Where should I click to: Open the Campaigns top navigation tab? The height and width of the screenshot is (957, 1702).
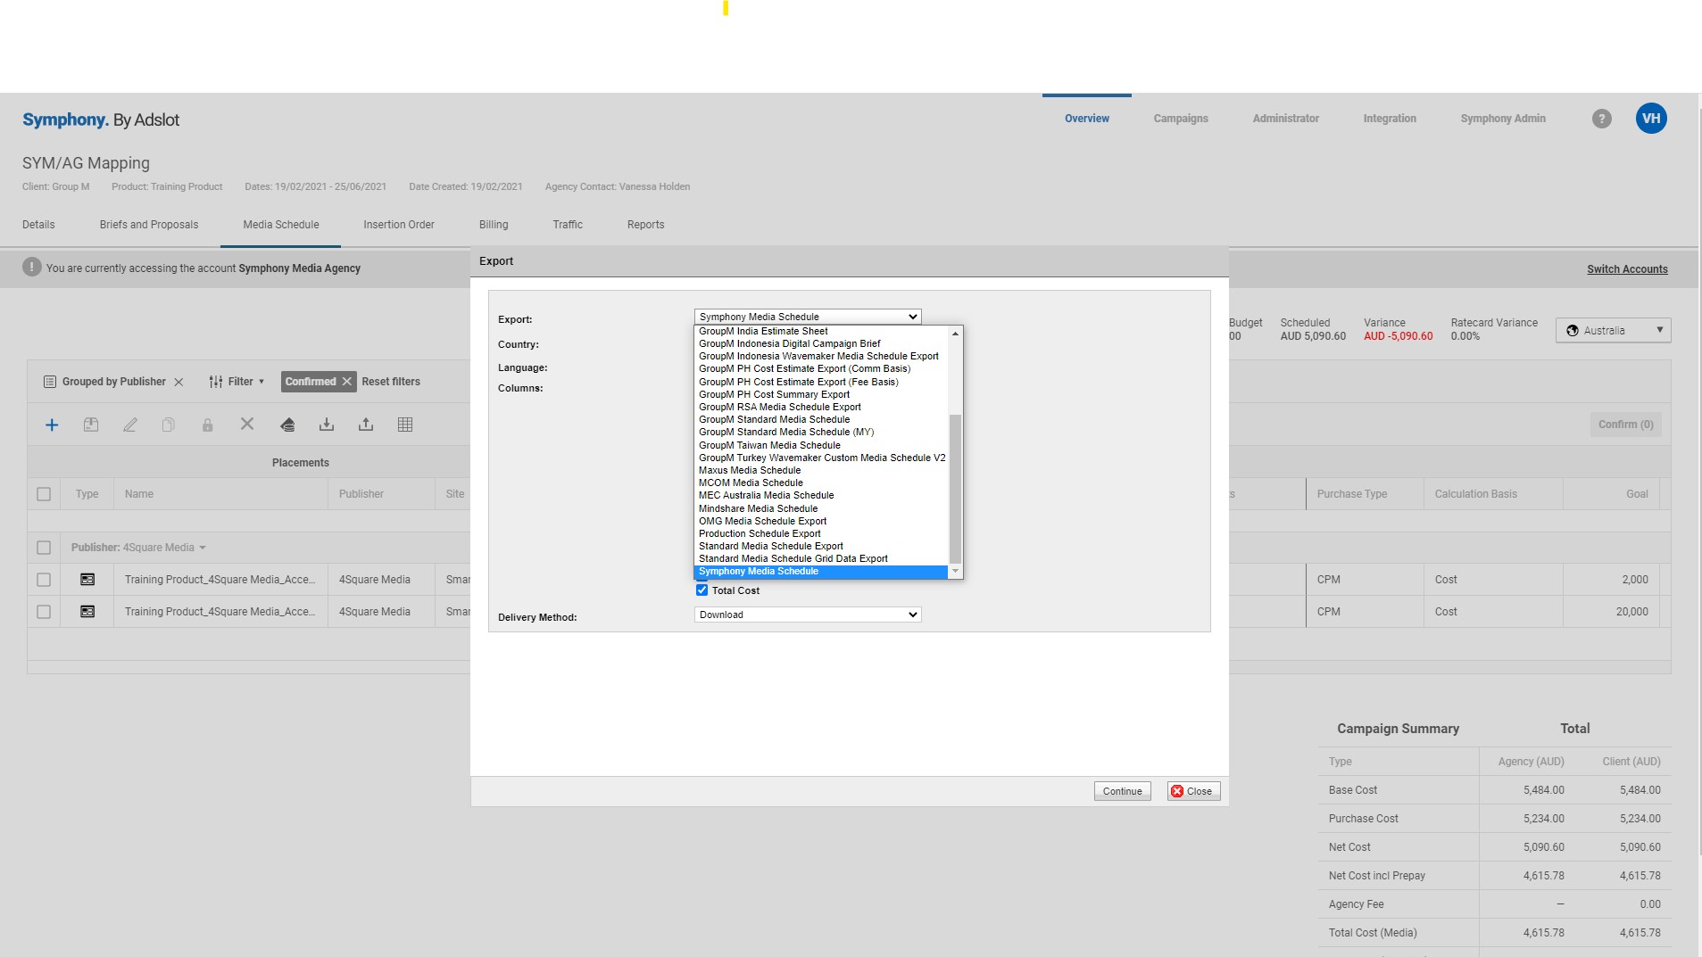point(1181,119)
